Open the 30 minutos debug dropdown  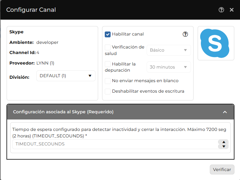coord(169,67)
